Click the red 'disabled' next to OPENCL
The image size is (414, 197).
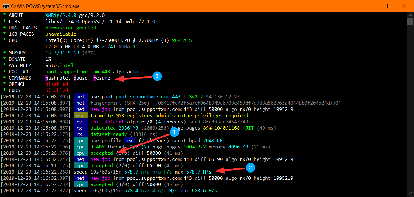pos(57,84)
